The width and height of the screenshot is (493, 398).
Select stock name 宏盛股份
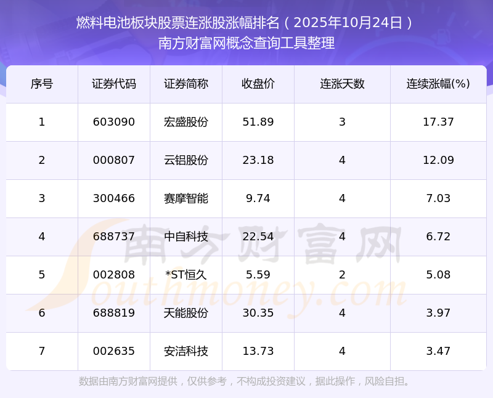pyautogui.click(x=186, y=122)
